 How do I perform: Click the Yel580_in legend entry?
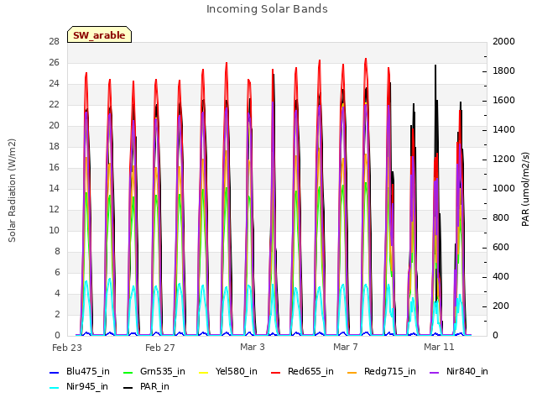pos(227,371)
